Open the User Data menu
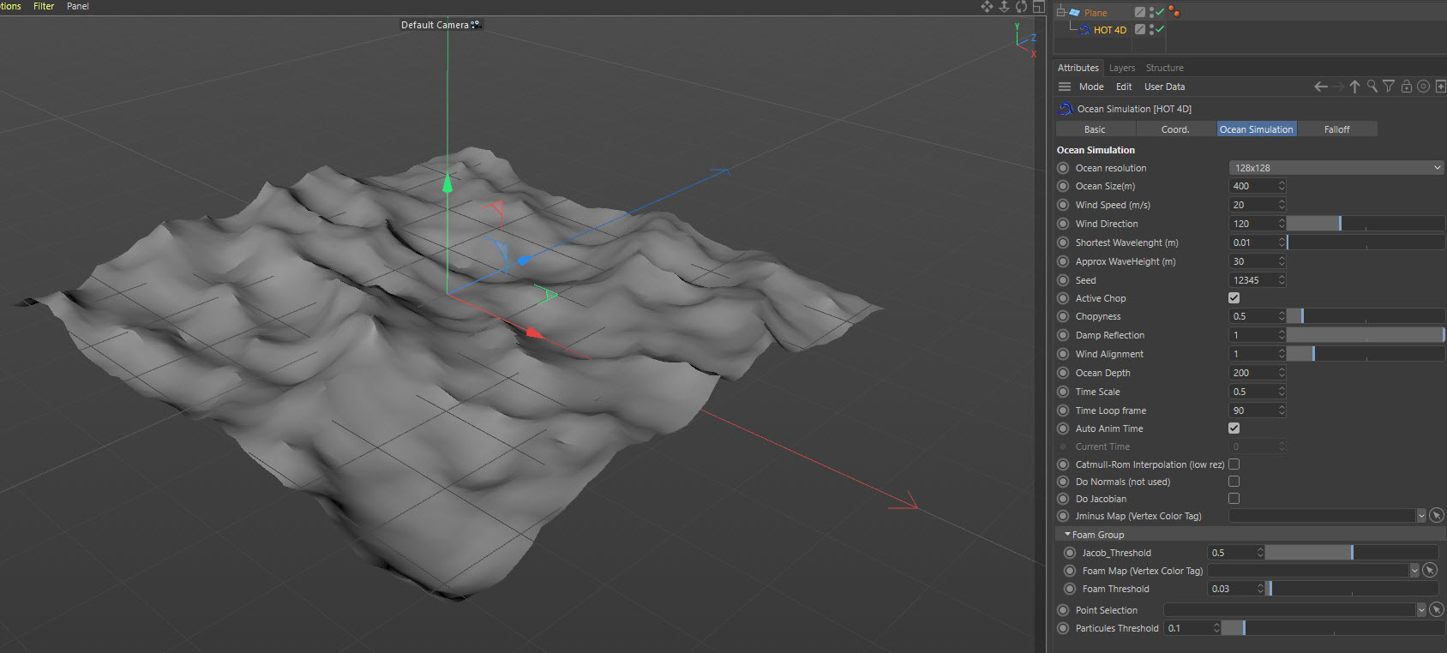This screenshot has height=653, width=1447. 1164,87
